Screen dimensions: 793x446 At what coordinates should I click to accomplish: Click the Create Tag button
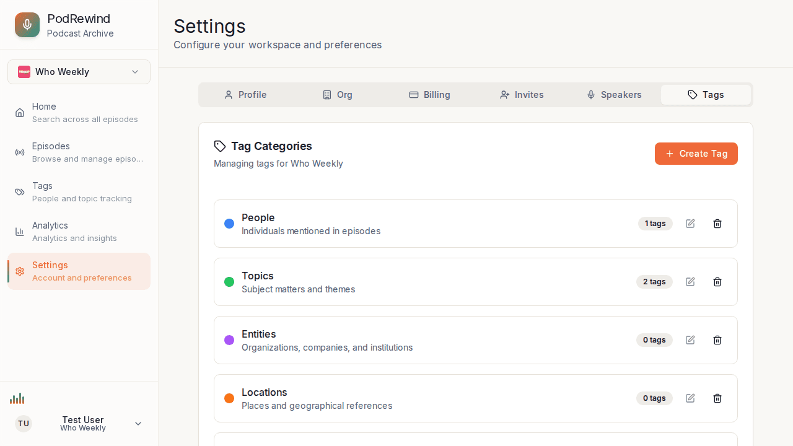pos(696,154)
